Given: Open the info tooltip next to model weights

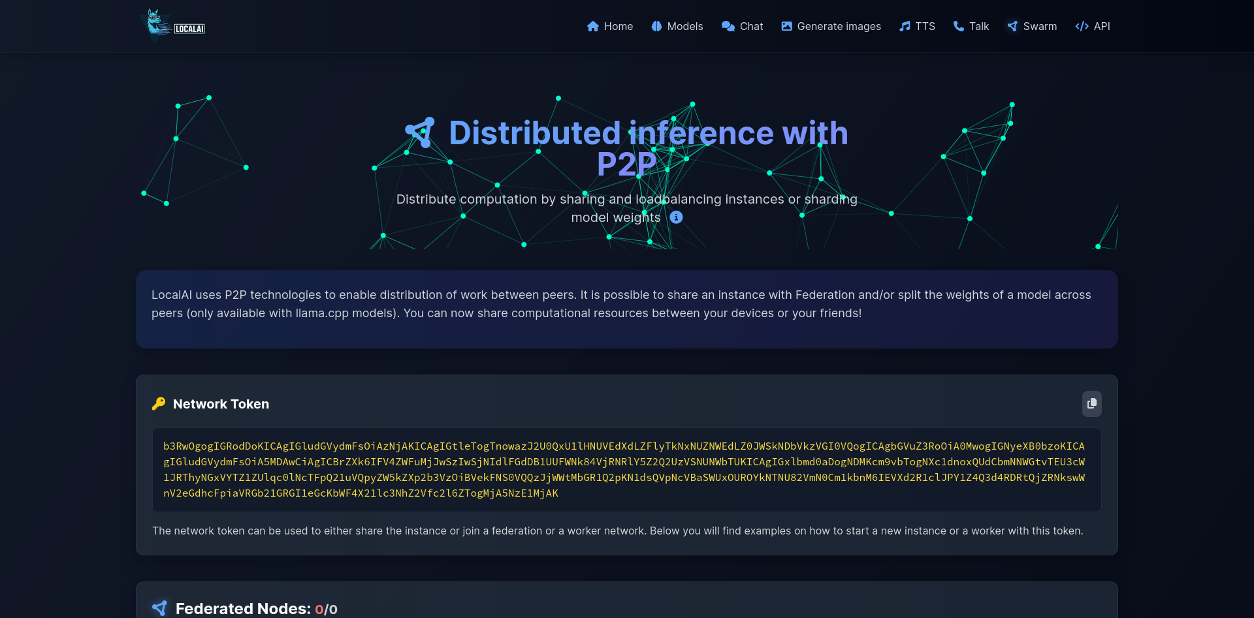Looking at the screenshot, I should pos(676,217).
